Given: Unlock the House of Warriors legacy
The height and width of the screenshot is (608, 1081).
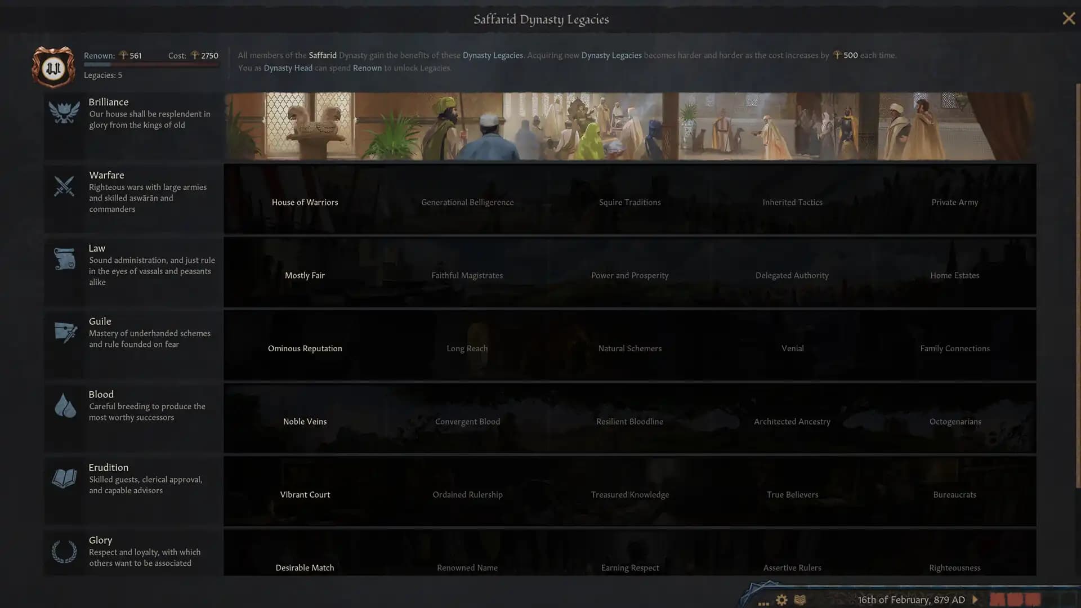Looking at the screenshot, I should point(305,202).
